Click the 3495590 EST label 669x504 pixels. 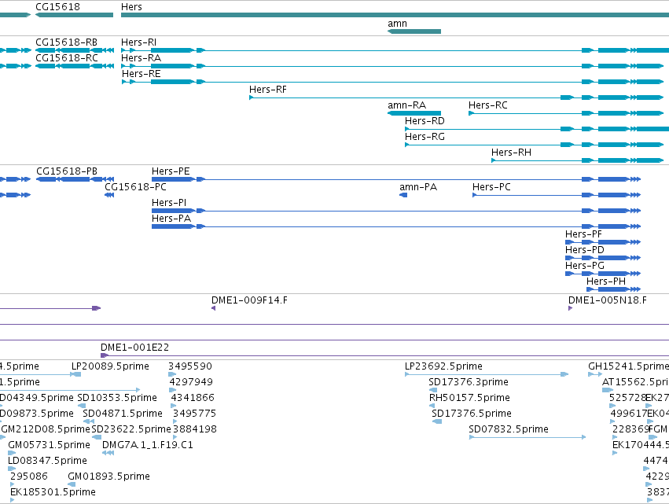pyautogui.click(x=190, y=367)
